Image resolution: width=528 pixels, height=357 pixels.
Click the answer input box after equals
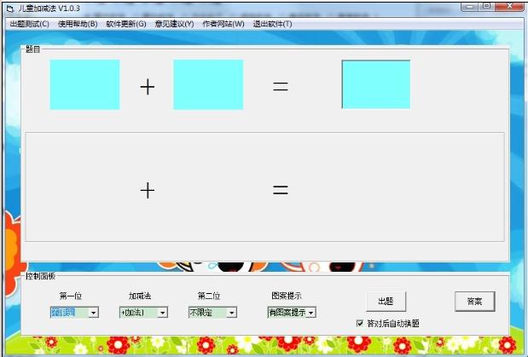[x=375, y=84]
